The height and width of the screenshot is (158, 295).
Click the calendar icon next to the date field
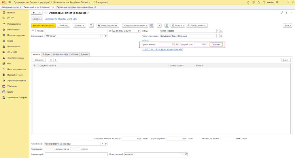coord(139,31)
